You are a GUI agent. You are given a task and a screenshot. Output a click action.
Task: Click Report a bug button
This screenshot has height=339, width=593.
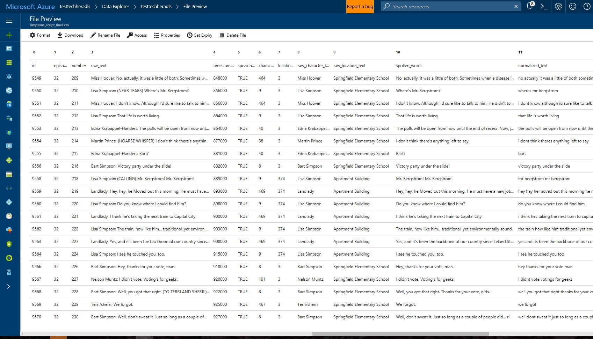[360, 6]
